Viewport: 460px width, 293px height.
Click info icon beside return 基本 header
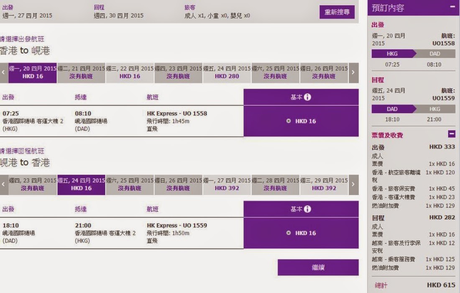click(307, 209)
